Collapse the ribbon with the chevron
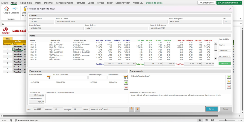 (x=240, y=18)
